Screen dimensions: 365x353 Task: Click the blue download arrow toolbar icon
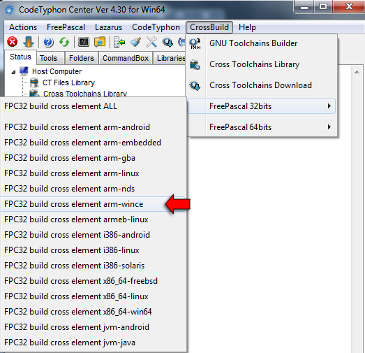[29, 42]
